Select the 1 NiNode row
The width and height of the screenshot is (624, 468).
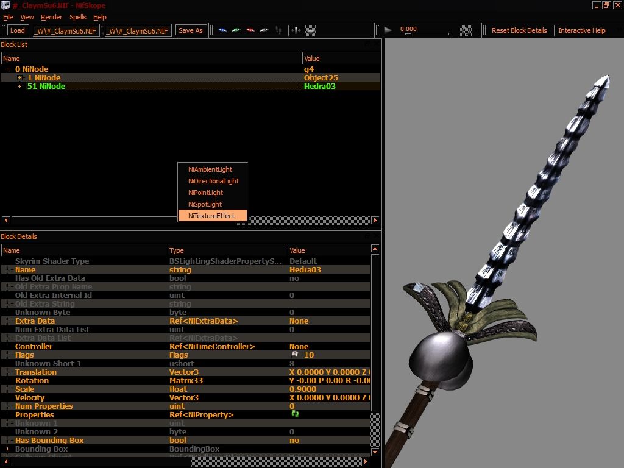point(191,77)
